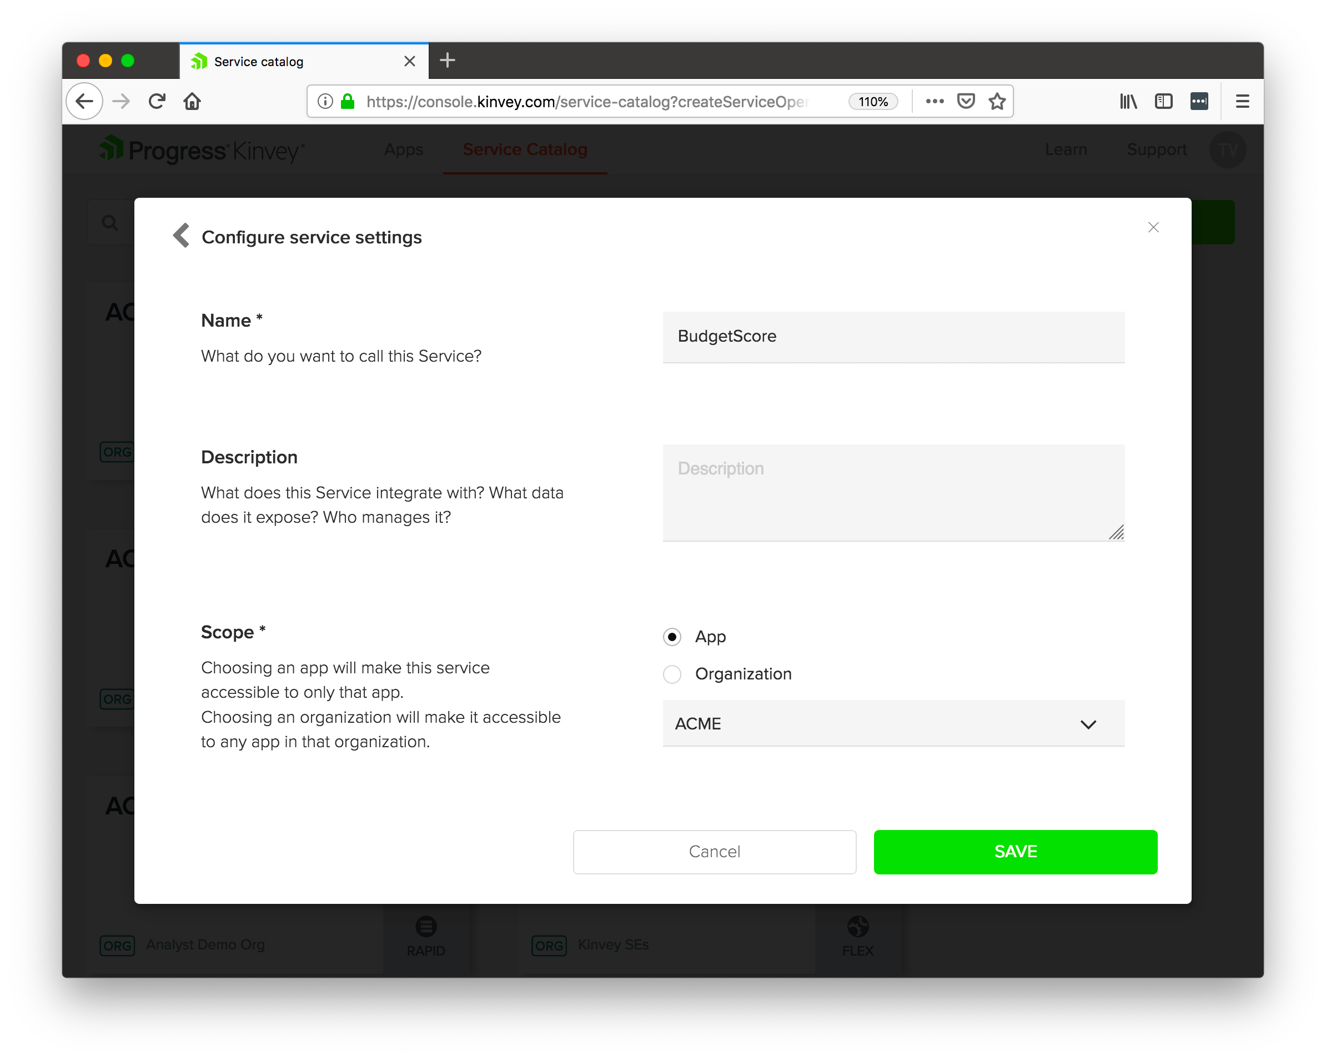Bookmark the page with the star icon
This screenshot has width=1326, height=1060.
coord(997,101)
